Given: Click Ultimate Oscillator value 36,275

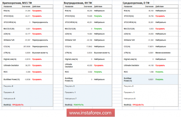Looking at the screenshot, I should (x=28, y=65).
